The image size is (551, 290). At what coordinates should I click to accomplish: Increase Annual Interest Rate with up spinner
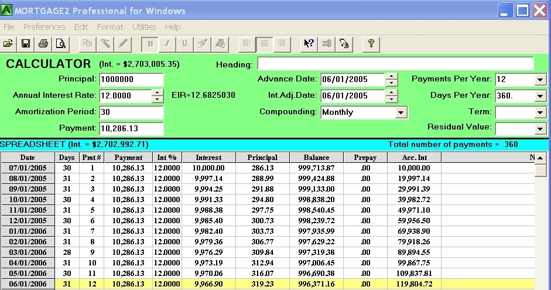pos(157,92)
